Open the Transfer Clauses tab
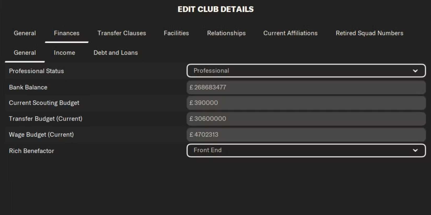This screenshot has height=215, width=431. tap(121, 33)
